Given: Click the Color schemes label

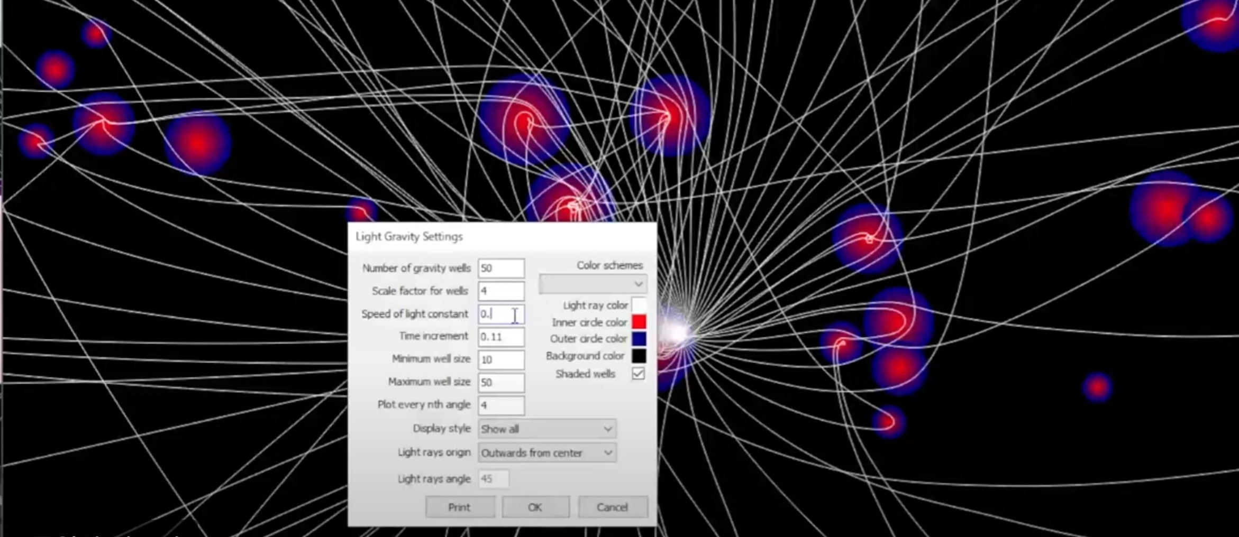Looking at the screenshot, I should tap(609, 265).
